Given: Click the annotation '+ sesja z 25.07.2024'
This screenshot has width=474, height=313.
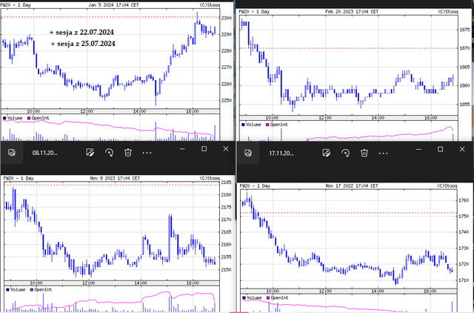Looking at the screenshot, I should pos(83,44).
